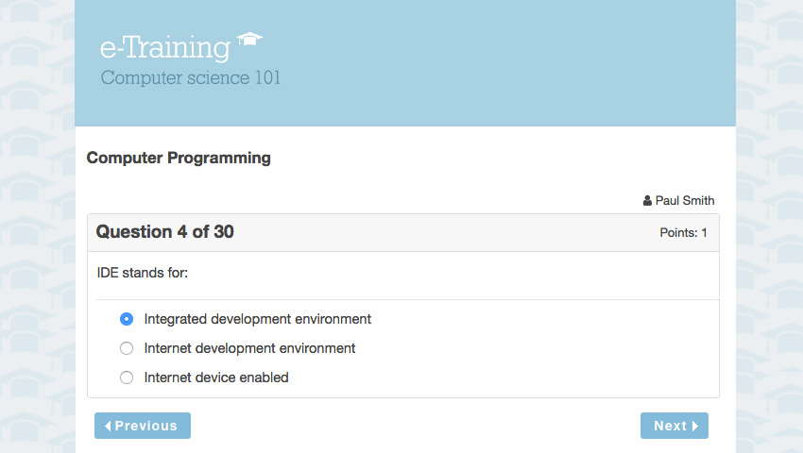
Task: Click the 'Internet development environment' answer label text
Action: 249,348
